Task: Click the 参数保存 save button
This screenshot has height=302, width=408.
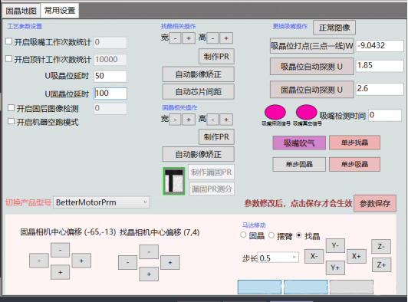Action: coord(375,203)
